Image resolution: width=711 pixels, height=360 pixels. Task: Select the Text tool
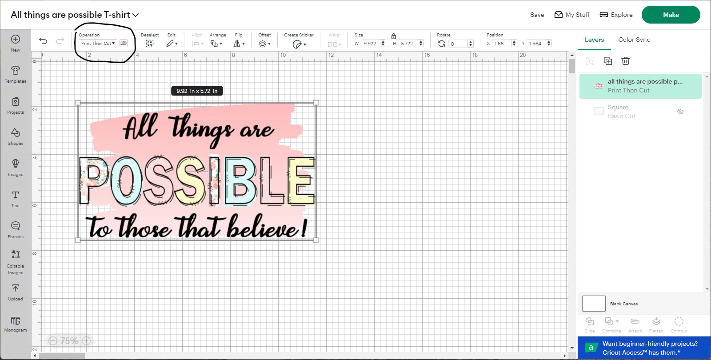(x=16, y=199)
